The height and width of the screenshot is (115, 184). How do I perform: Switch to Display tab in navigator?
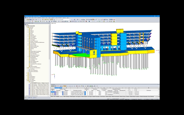tap(30, 98)
